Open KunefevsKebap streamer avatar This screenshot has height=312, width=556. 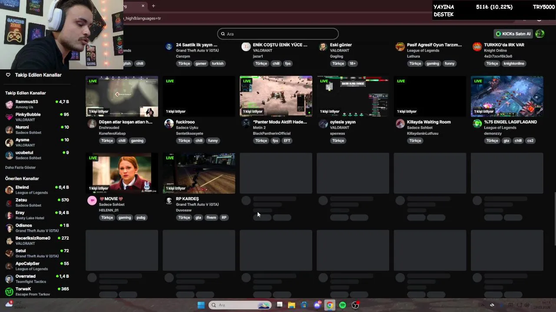pos(92,124)
